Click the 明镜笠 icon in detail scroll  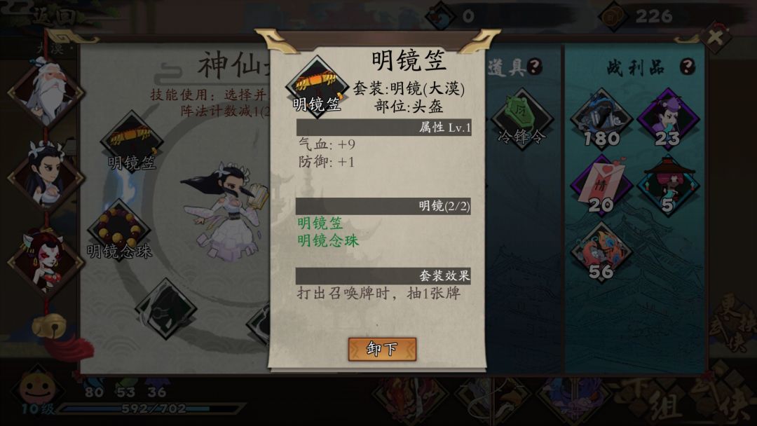[317, 87]
